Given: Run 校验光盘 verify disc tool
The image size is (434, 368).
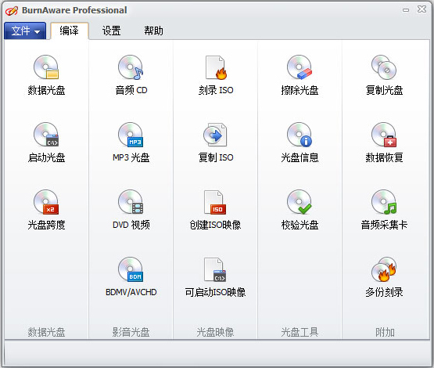Looking at the screenshot, I should (299, 210).
